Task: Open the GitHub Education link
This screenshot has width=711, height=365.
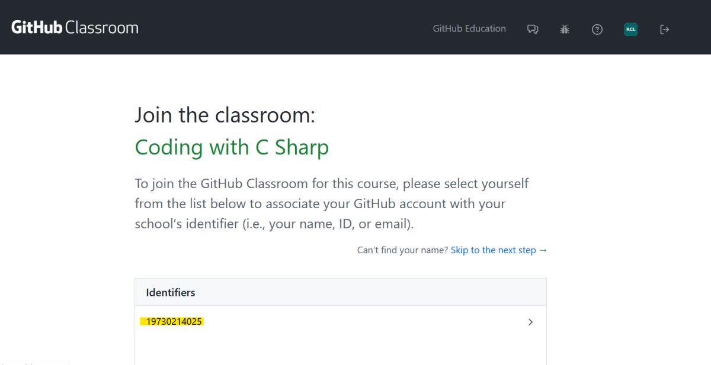Action: [x=469, y=28]
